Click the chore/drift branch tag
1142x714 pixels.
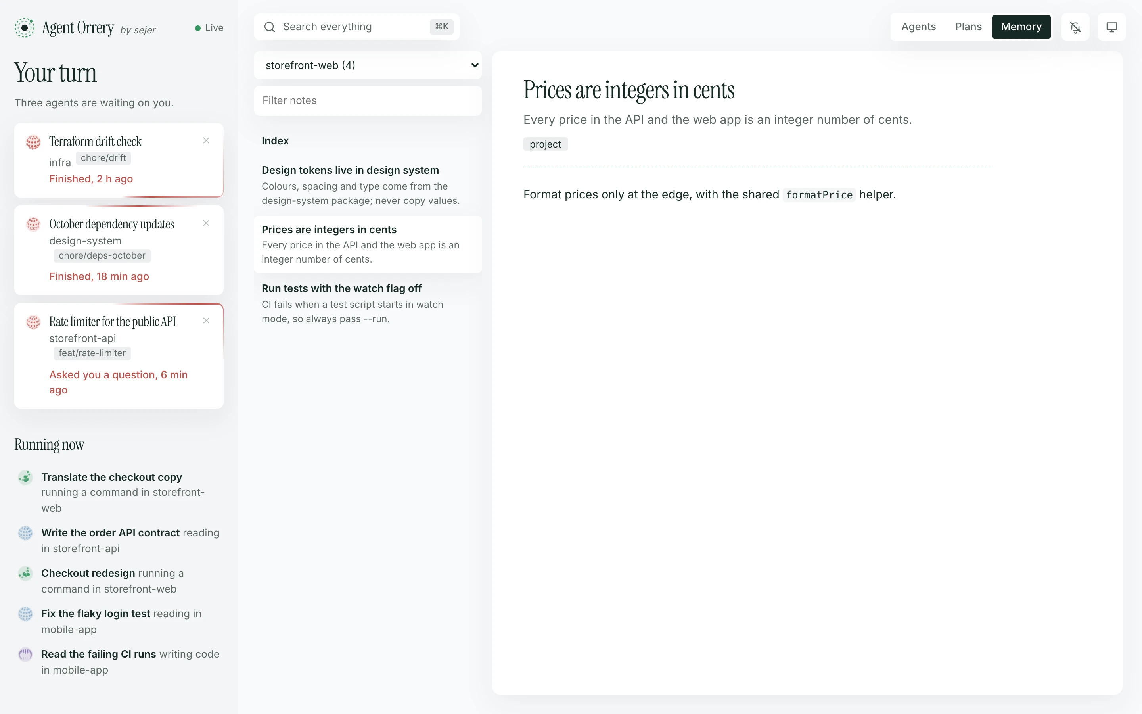103,158
